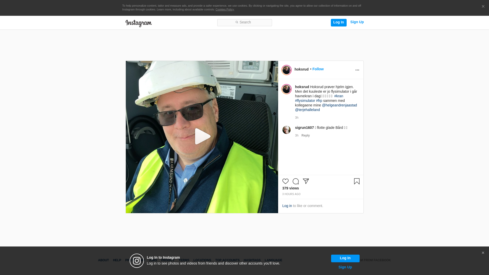The width and height of the screenshot is (489, 275).
Task: Follow the hoksrud account
Action: pyautogui.click(x=318, y=69)
